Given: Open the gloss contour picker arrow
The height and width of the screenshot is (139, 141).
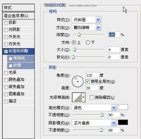Looking at the screenshot, I should pos(83,97).
